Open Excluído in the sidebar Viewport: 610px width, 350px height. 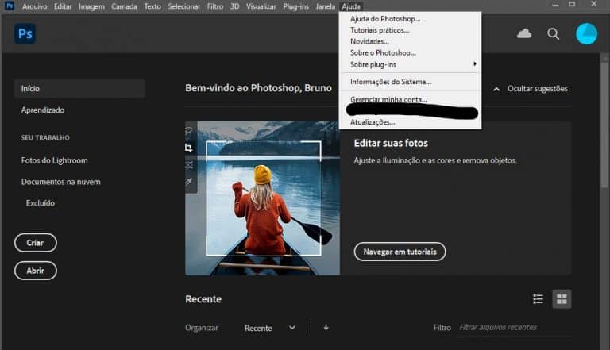click(41, 203)
